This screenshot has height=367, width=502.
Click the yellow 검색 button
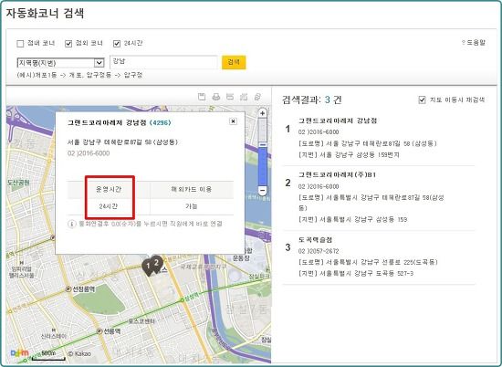[x=234, y=62]
